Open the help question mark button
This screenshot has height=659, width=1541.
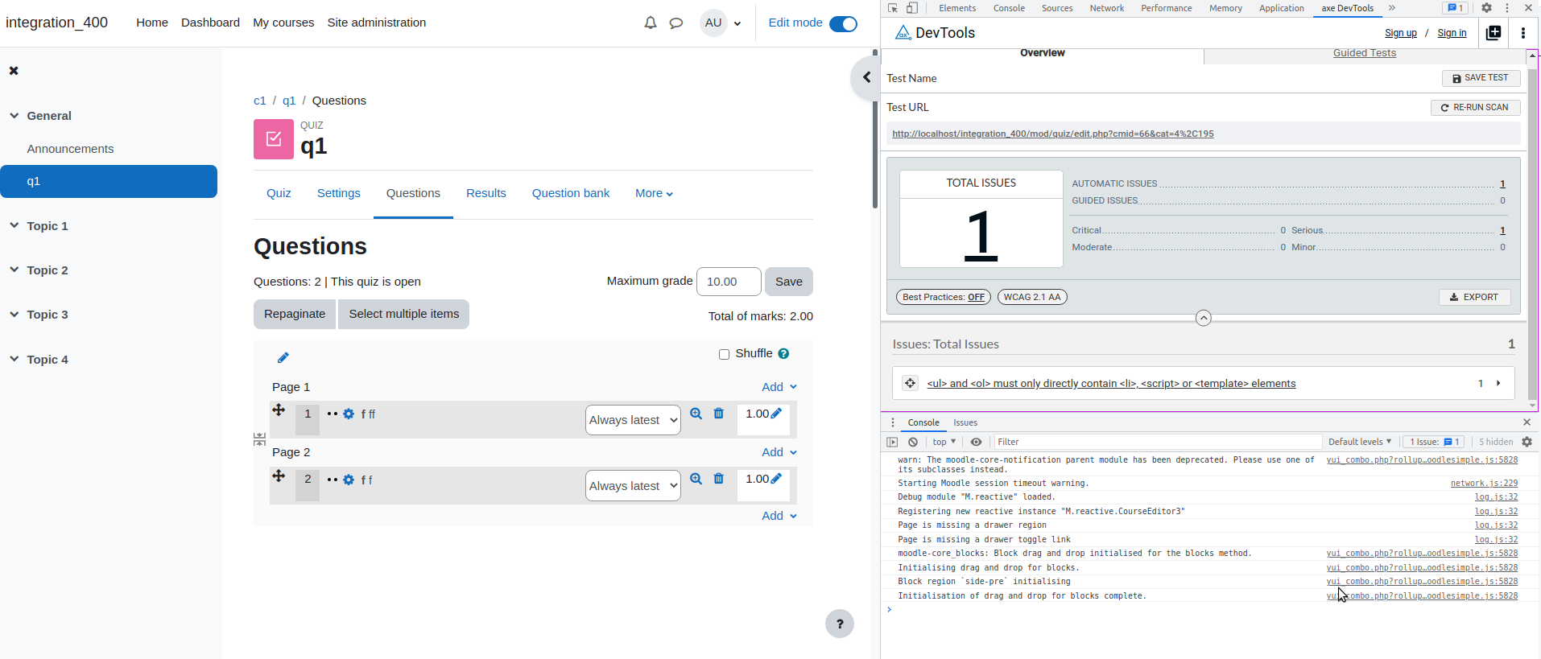[840, 624]
